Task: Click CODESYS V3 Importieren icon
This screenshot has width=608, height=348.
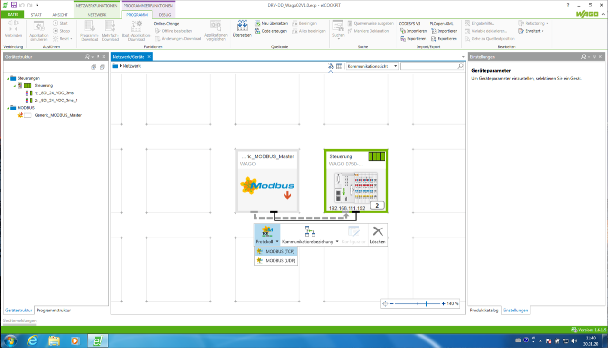Action: [403, 31]
